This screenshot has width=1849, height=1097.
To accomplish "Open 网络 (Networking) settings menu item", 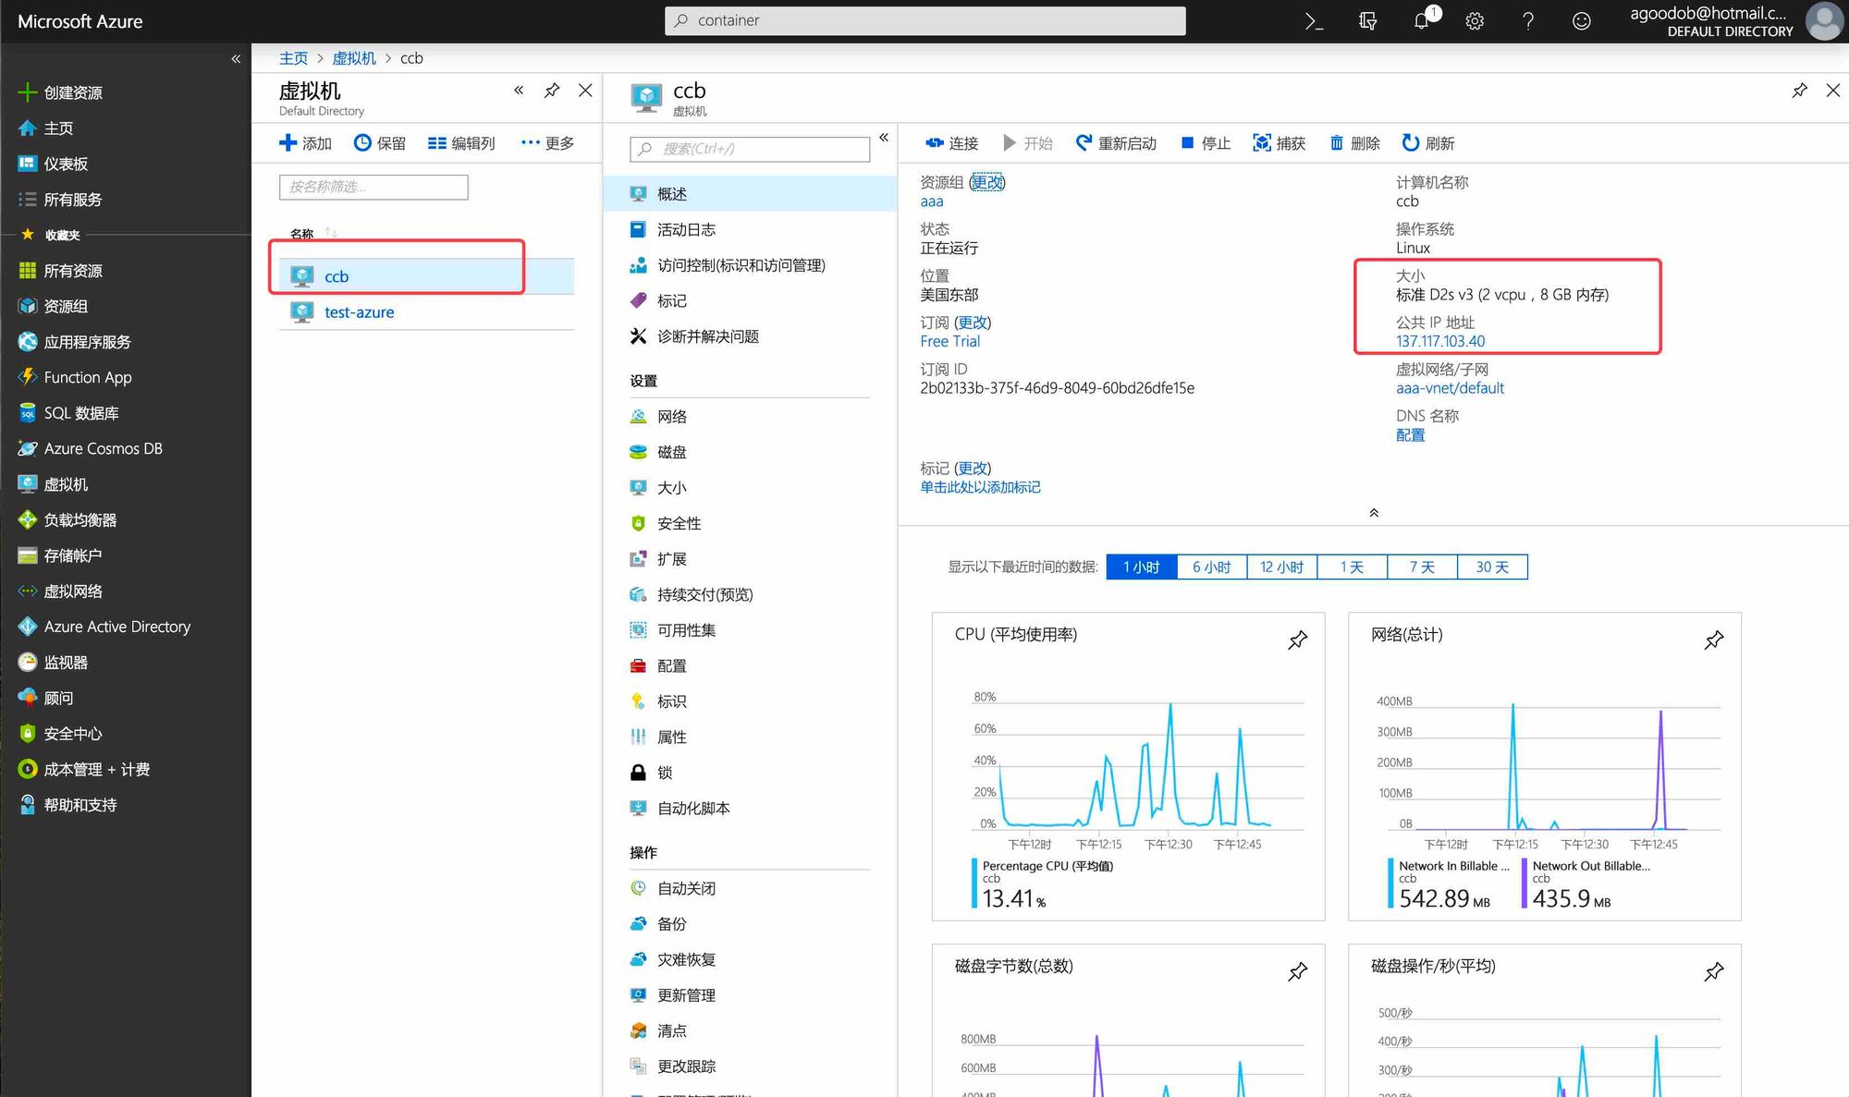I will tap(672, 417).
